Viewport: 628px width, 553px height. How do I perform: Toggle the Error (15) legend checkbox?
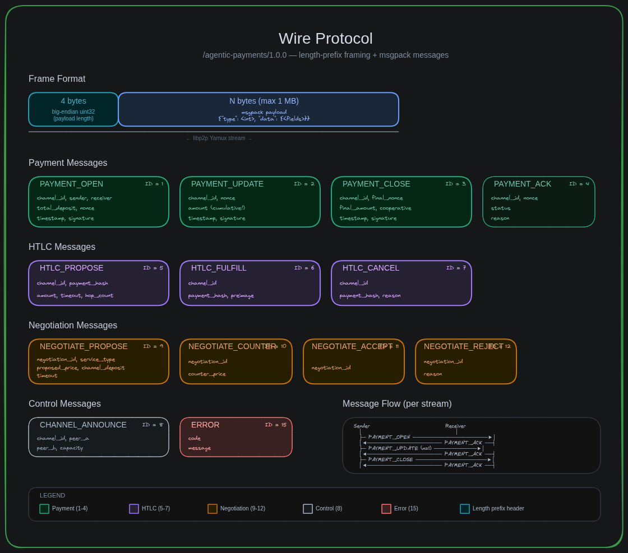(386, 509)
